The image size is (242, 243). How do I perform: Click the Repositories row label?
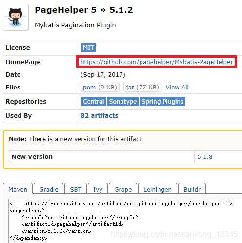(x=26, y=102)
